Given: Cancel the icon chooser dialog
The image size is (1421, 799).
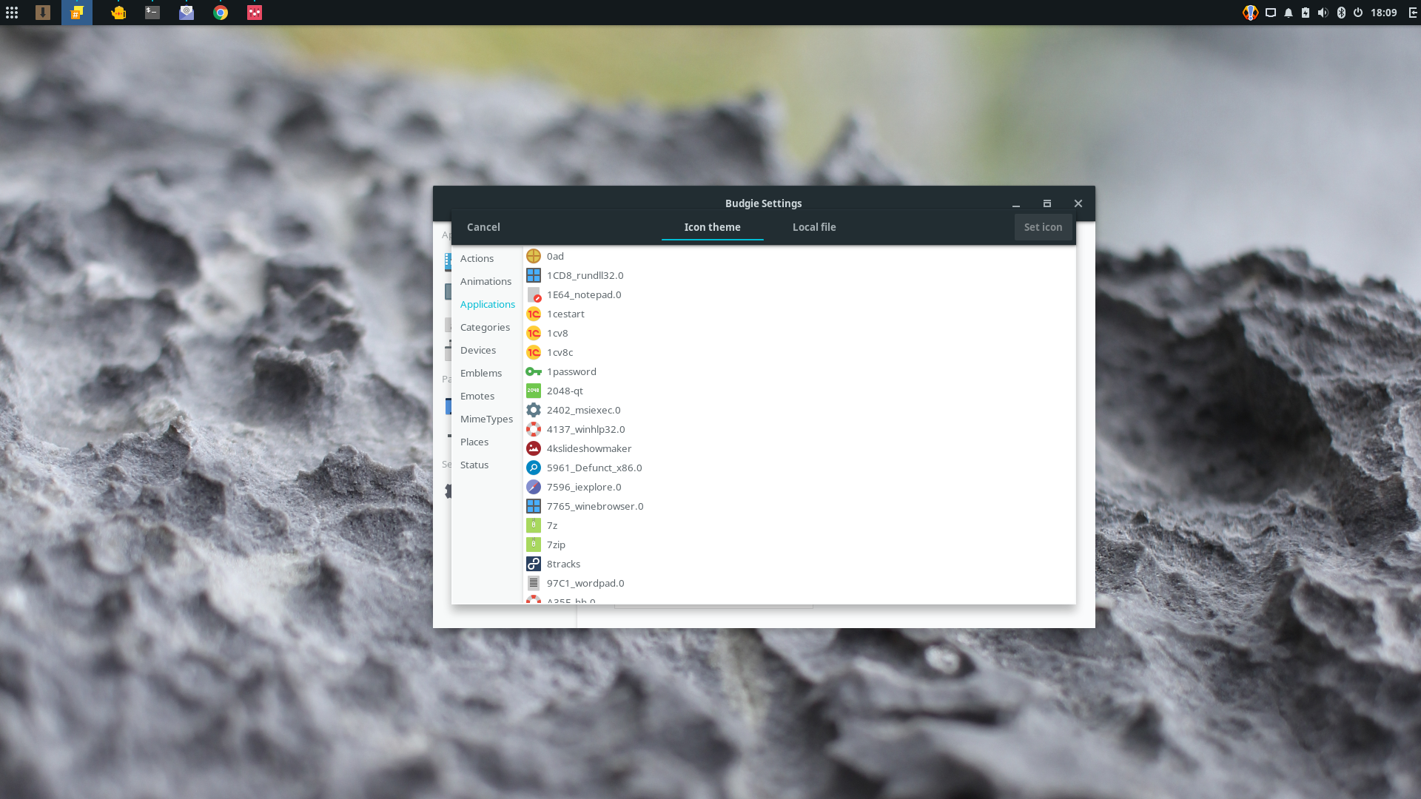Looking at the screenshot, I should coord(483,227).
